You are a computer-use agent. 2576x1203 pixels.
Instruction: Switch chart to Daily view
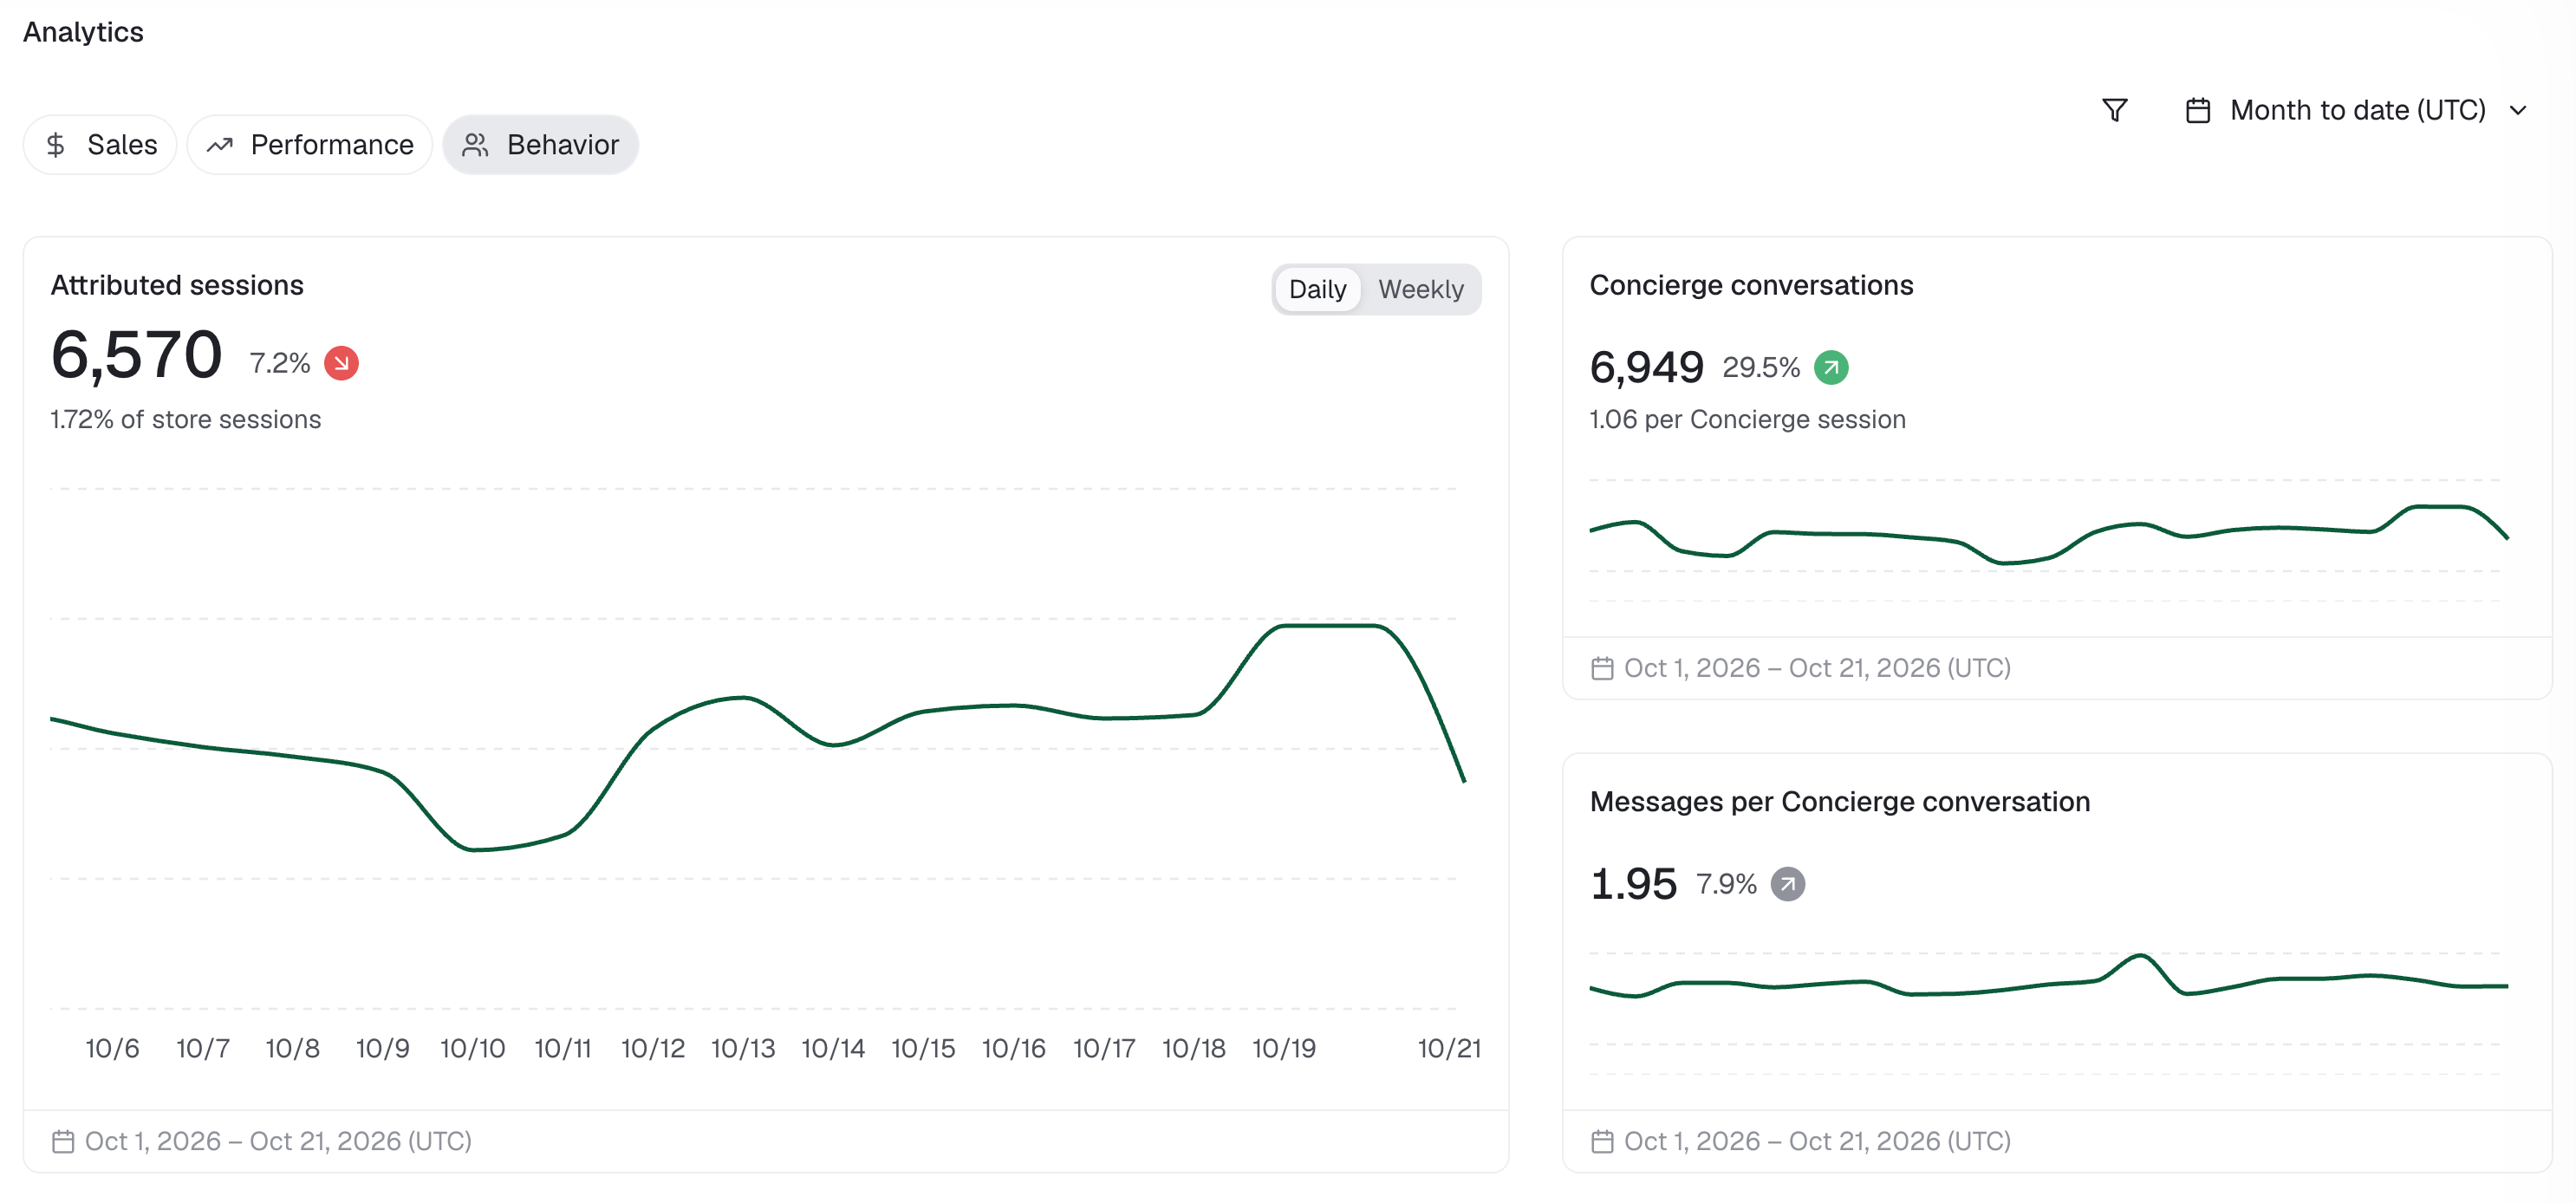pos(1317,289)
